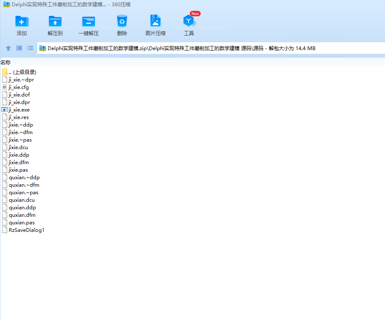Open the 工具 (Tools) menu icon
Viewport: 385px width, 320px height.
189,20
